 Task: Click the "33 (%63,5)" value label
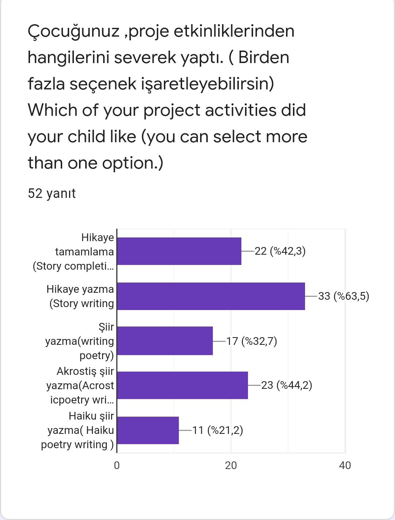(343, 296)
